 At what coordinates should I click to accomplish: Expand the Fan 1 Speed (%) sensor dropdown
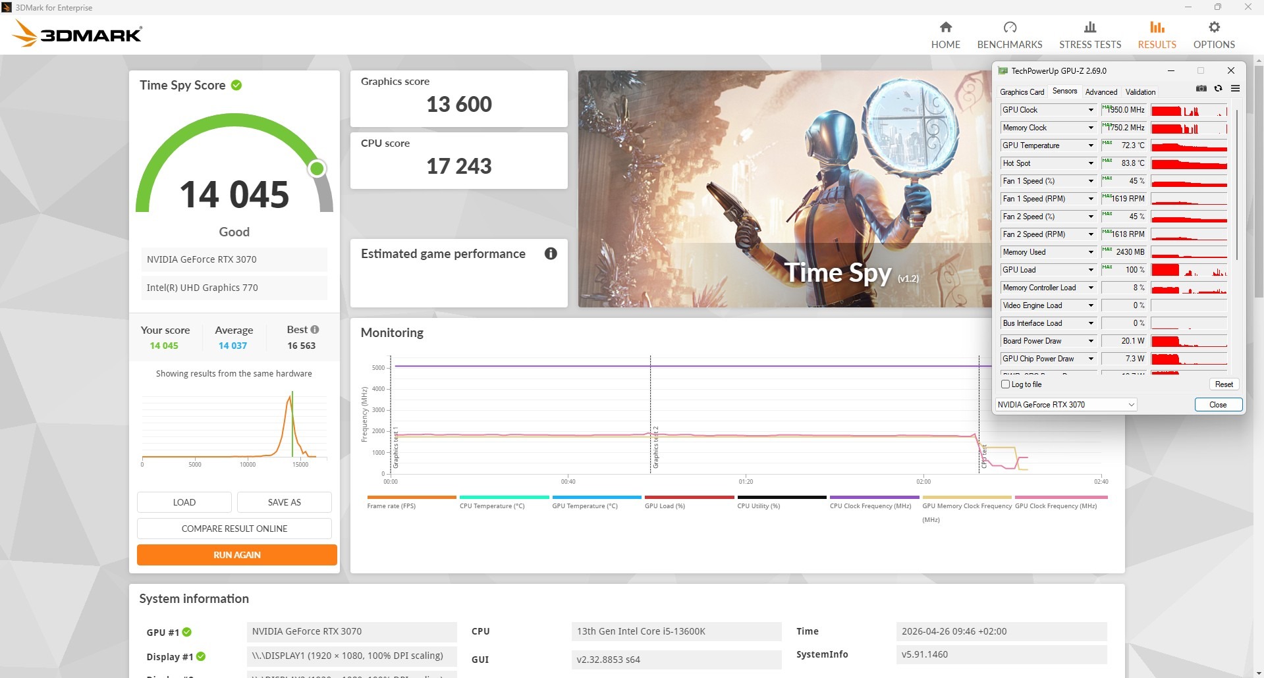pyautogui.click(x=1091, y=181)
